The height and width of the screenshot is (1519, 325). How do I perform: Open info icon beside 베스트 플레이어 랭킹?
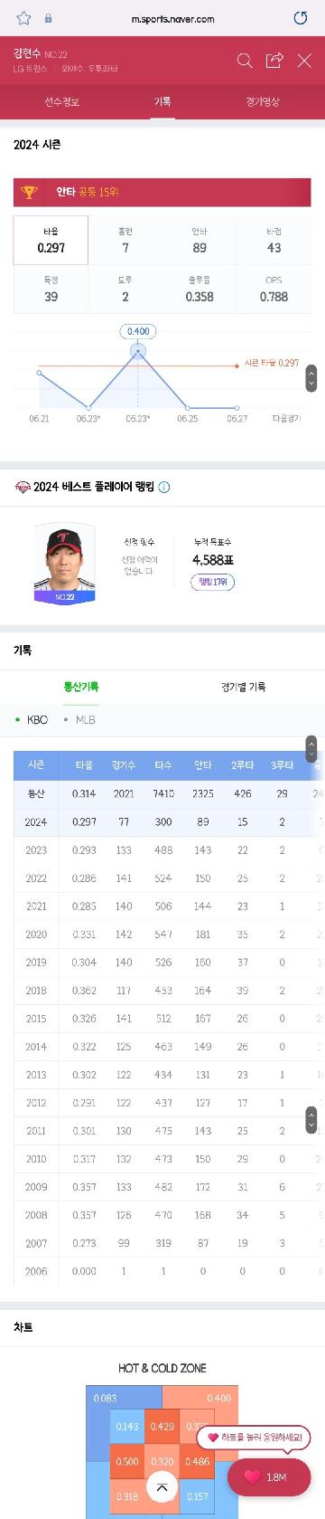(x=164, y=487)
